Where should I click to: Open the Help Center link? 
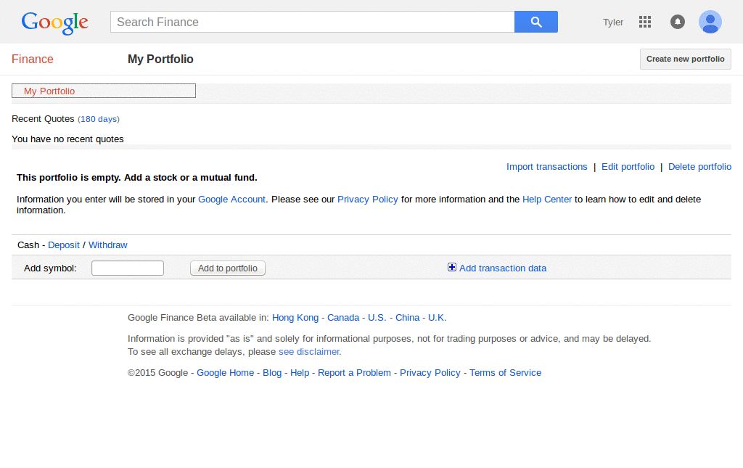[x=547, y=200]
